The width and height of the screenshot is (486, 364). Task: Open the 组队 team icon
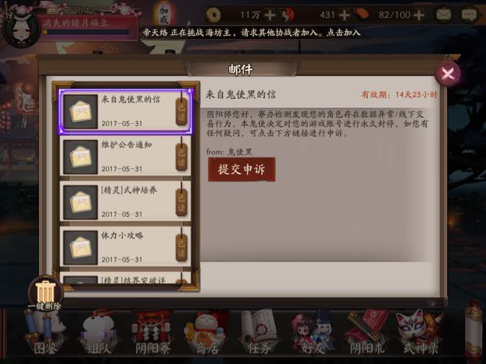pyautogui.click(x=98, y=333)
